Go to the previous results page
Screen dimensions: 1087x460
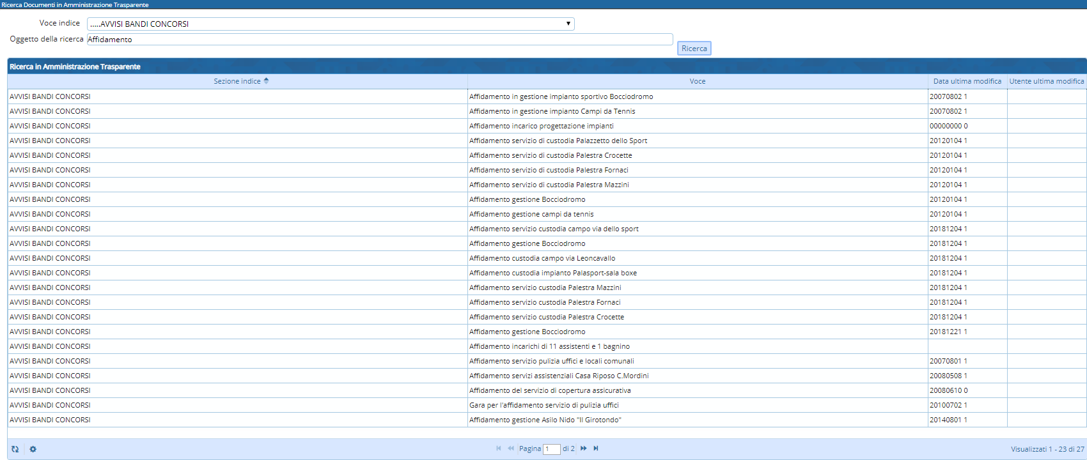tap(511, 448)
